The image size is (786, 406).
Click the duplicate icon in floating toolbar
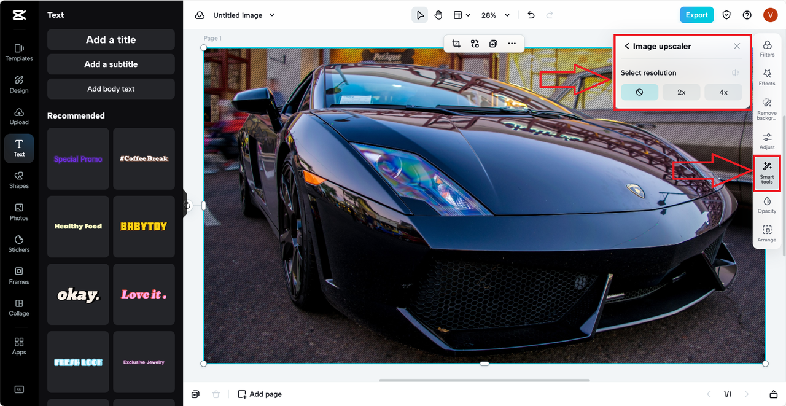point(493,44)
